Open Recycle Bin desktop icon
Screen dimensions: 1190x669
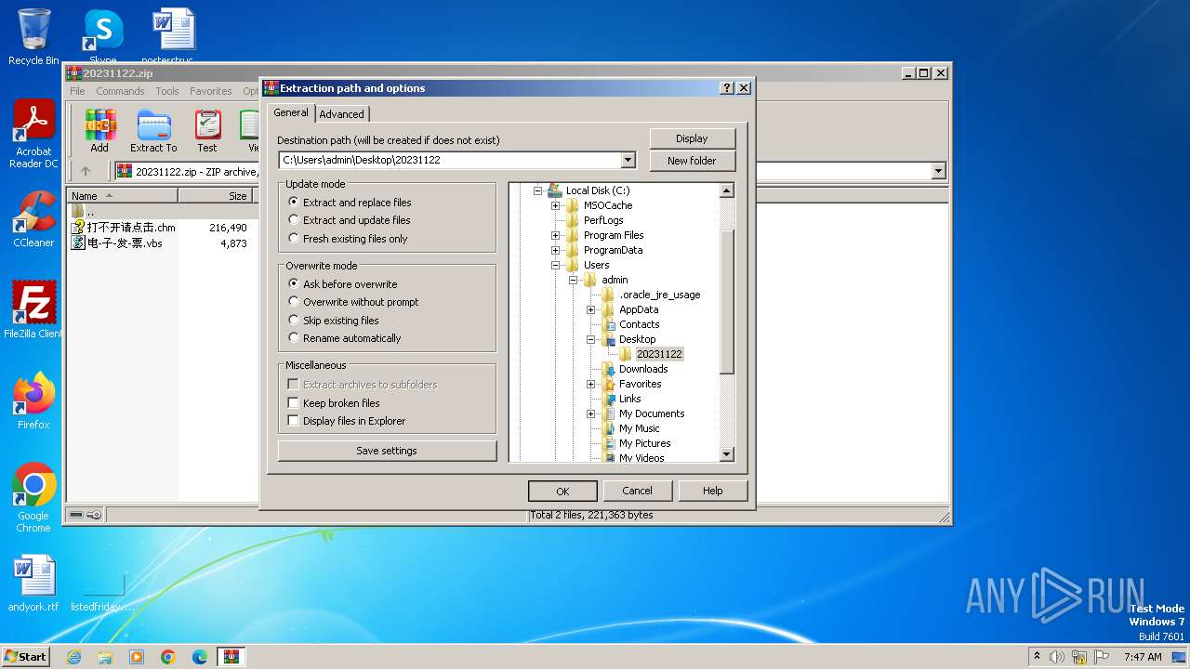coord(33,37)
